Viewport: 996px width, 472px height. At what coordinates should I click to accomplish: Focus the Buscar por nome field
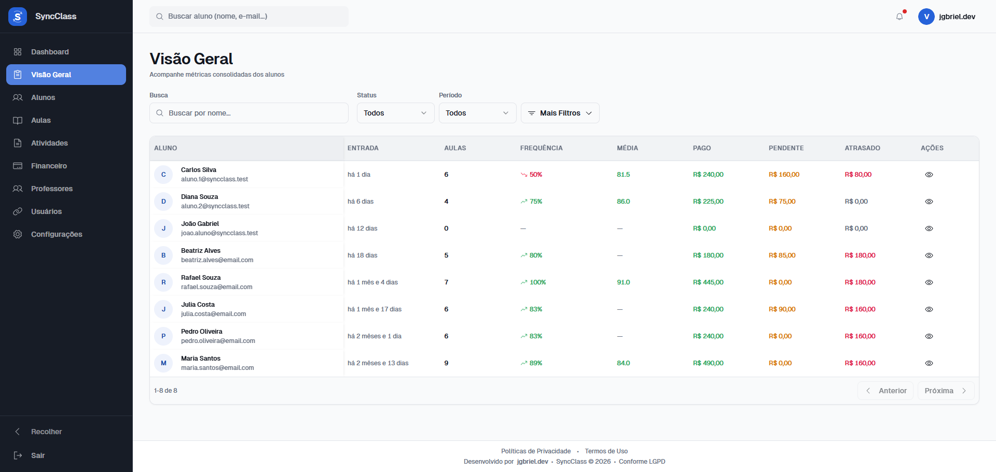tap(249, 113)
